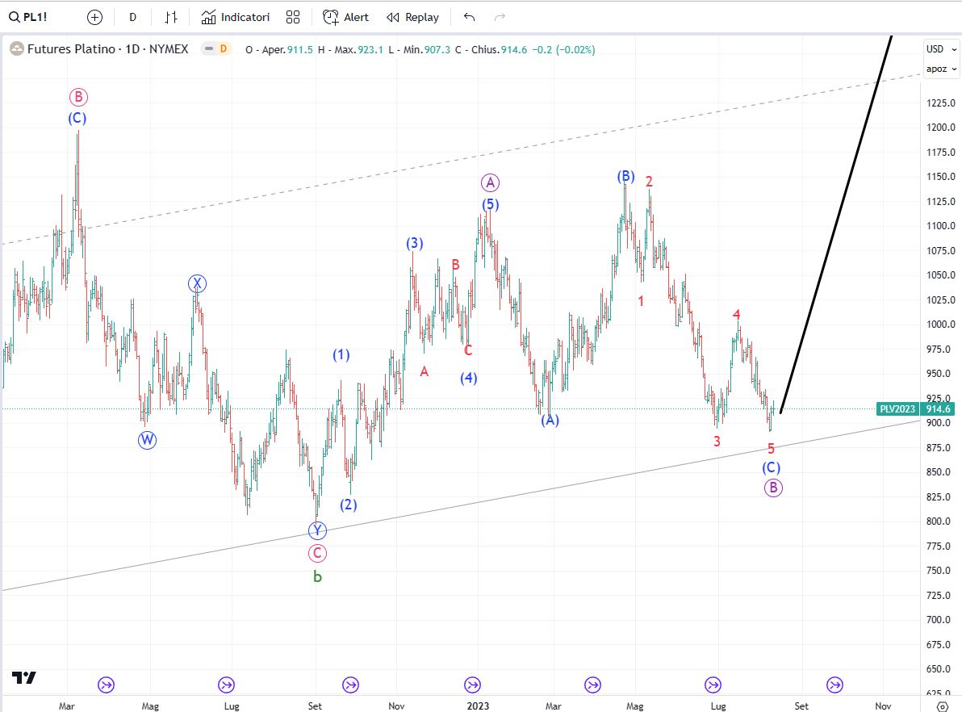Select red wave label 3
Screen dimensions: 962x712
(x=717, y=442)
